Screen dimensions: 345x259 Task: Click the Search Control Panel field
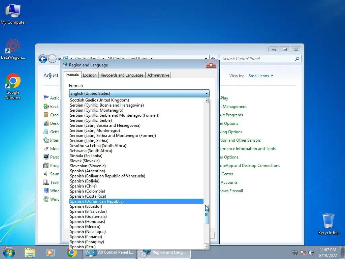pos(261,59)
